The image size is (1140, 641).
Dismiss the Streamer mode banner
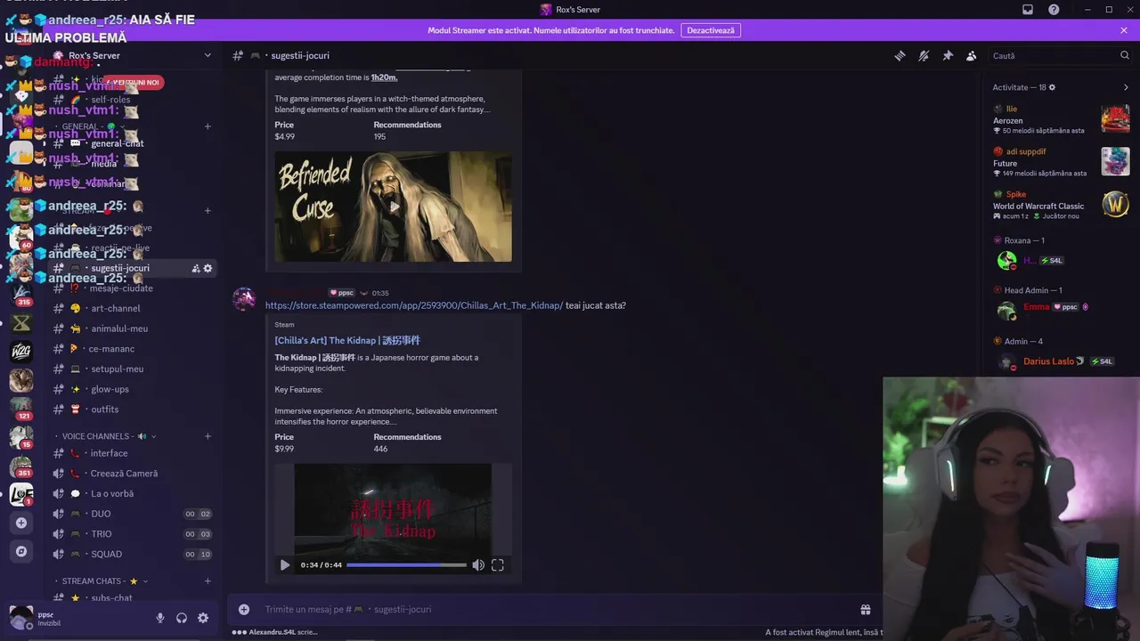coord(1124,30)
